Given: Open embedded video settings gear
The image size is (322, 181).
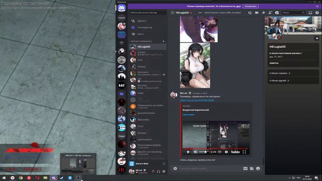Looking at the screenshot, I should [226, 152].
